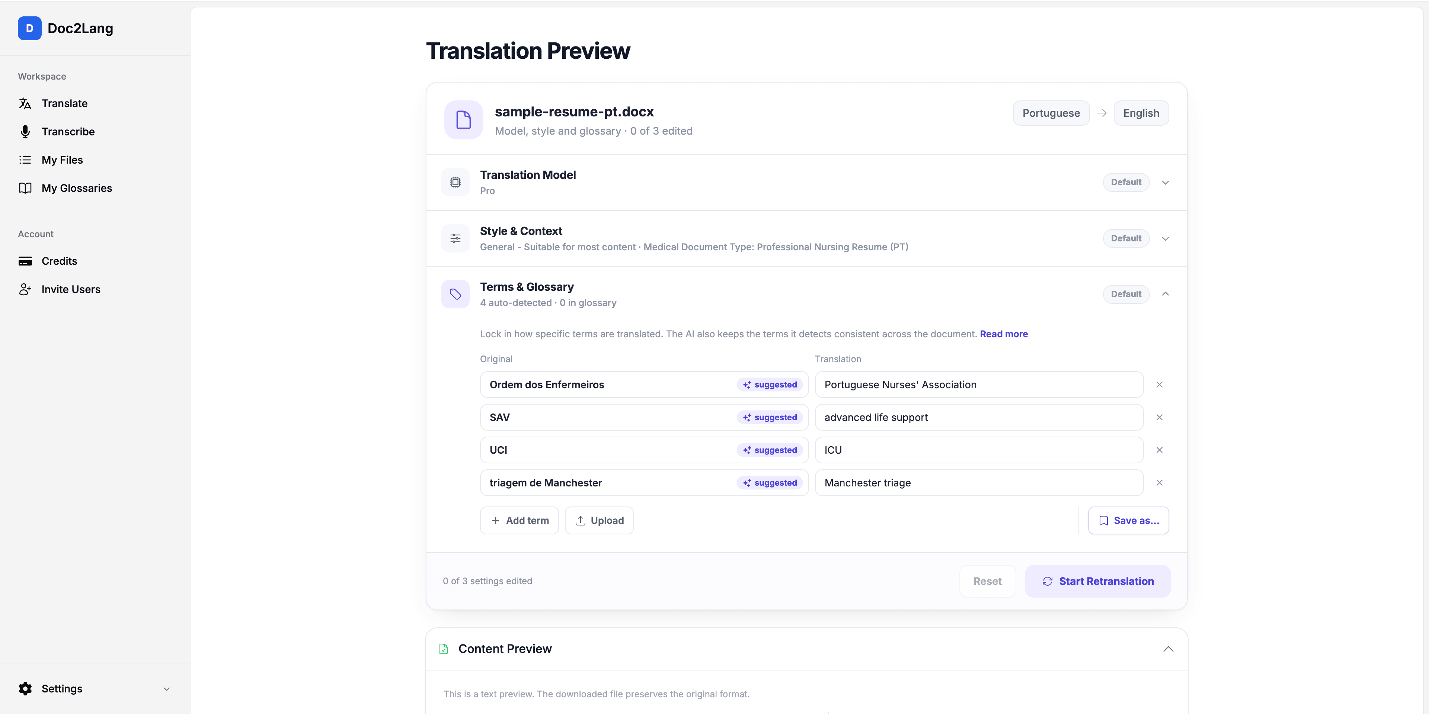Remove the triagem de Manchester term
The image size is (1429, 714).
pos(1160,483)
